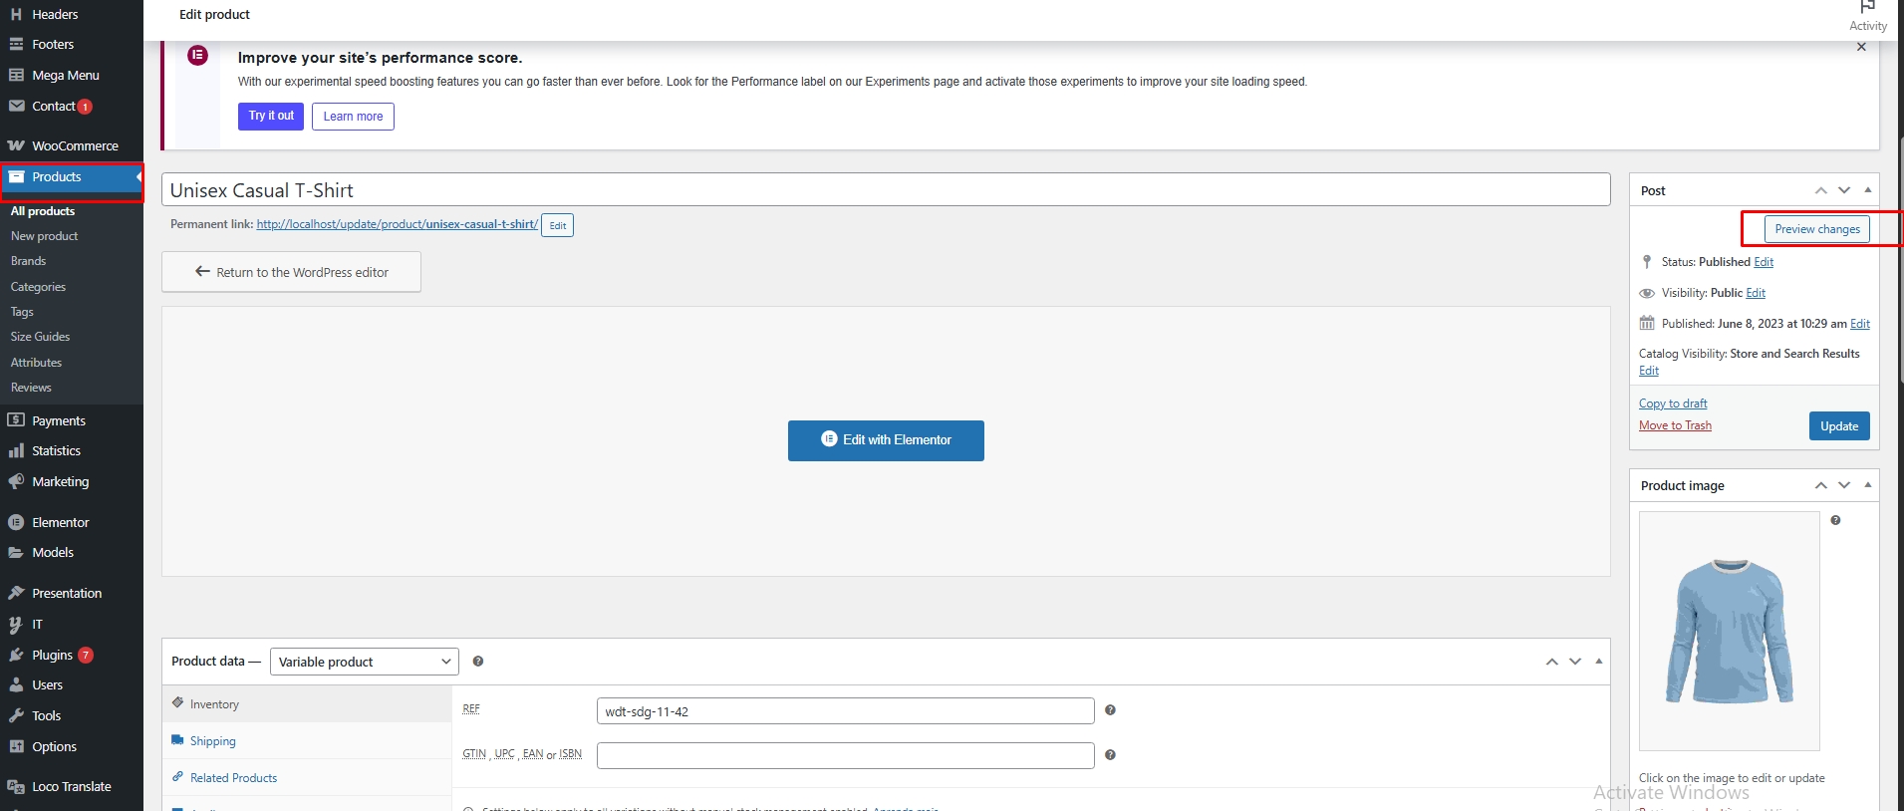Toggle the Product data panel
Viewport: 1904px width, 811px height.
[x=1599, y=662]
